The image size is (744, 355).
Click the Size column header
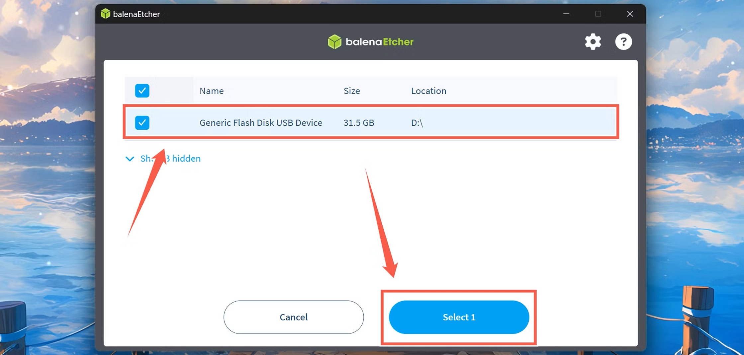[x=351, y=91]
